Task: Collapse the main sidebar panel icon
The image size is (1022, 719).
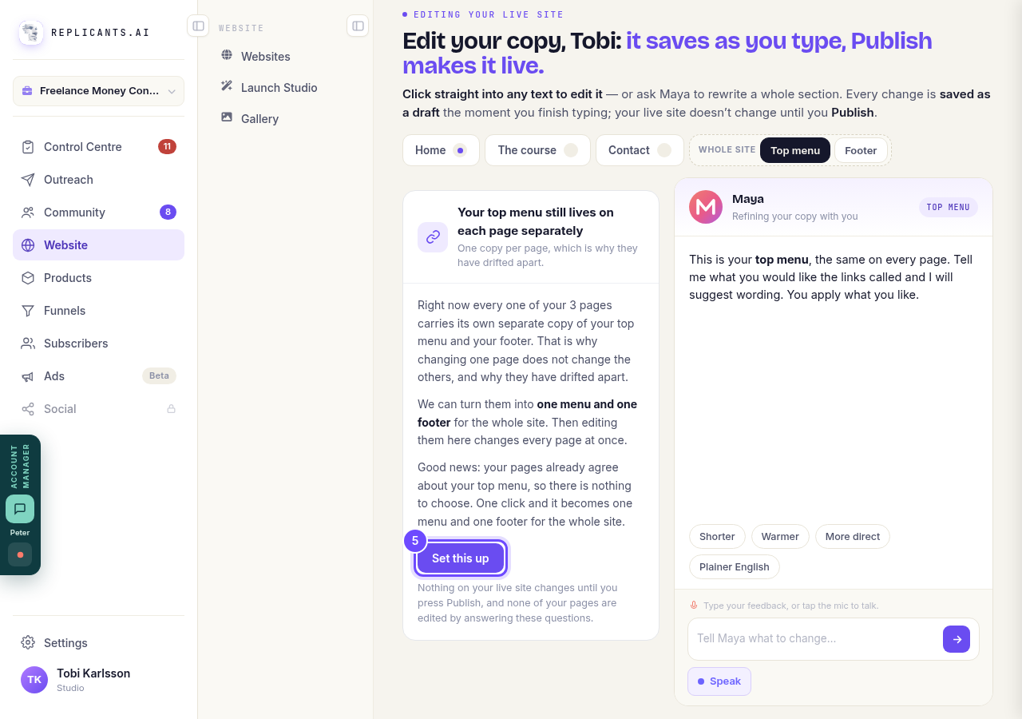Action: (x=198, y=26)
